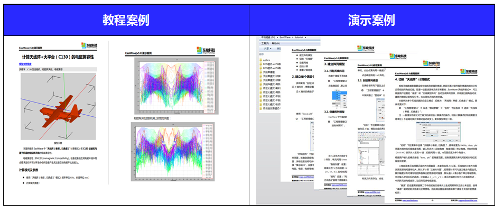Viewport: 504px width, 212px height.
Task: Click the 名称 column header
Action: point(262,54)
